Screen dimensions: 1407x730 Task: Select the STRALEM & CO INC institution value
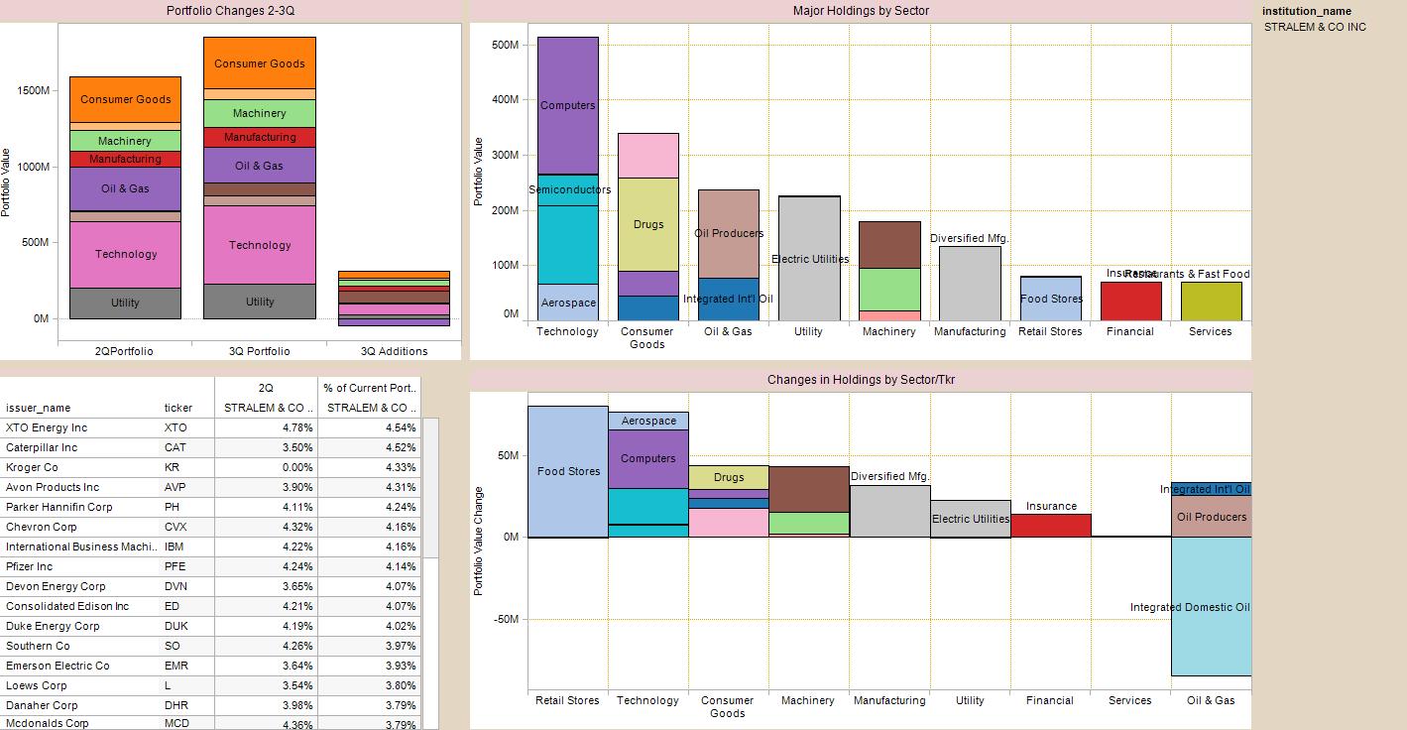coord(1315,27)
